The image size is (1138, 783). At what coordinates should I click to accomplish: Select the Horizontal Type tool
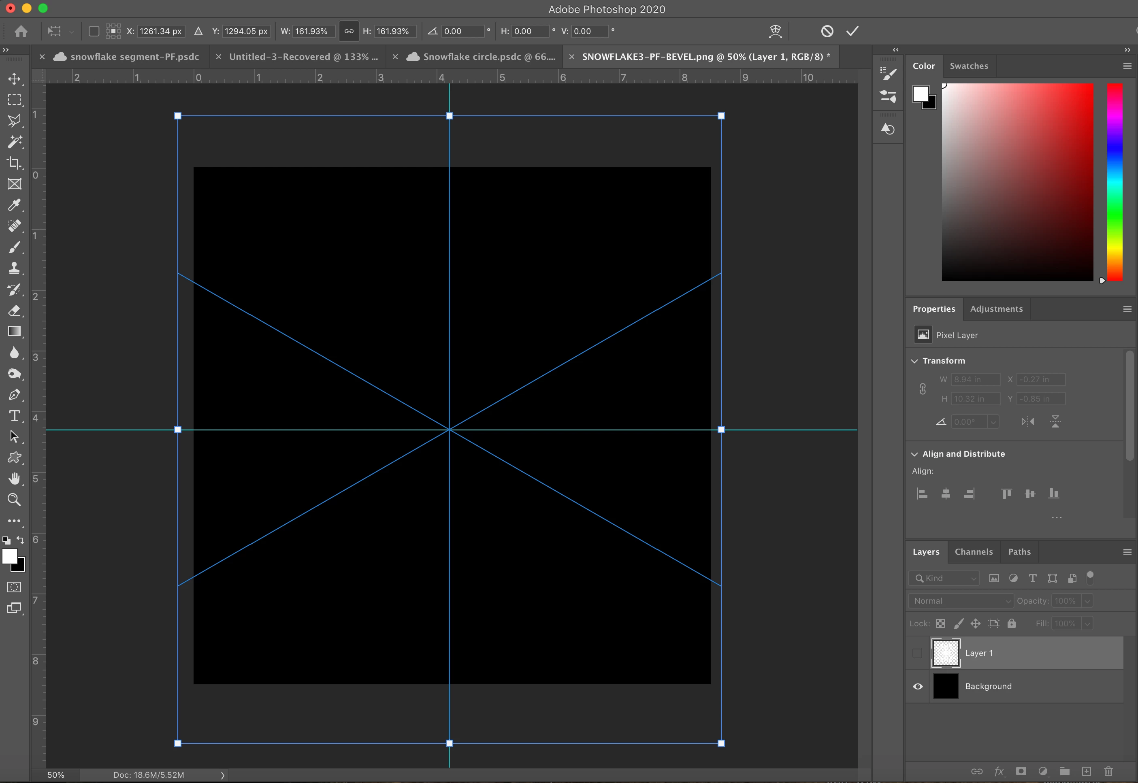tap(14, 416)
